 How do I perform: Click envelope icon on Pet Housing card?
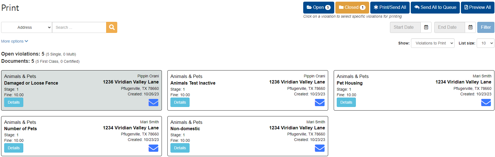point(486,103)
